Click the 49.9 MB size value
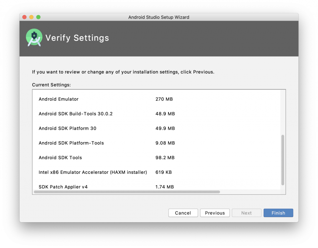This screenshot has width=318, height=248. (x=165, y=128)
